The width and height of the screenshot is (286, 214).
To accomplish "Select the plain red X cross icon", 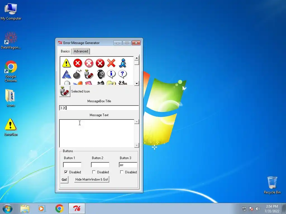I will point(111,63).
